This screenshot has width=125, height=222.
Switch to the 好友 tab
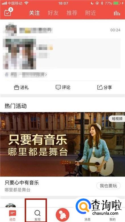click(x=53, y=13)
